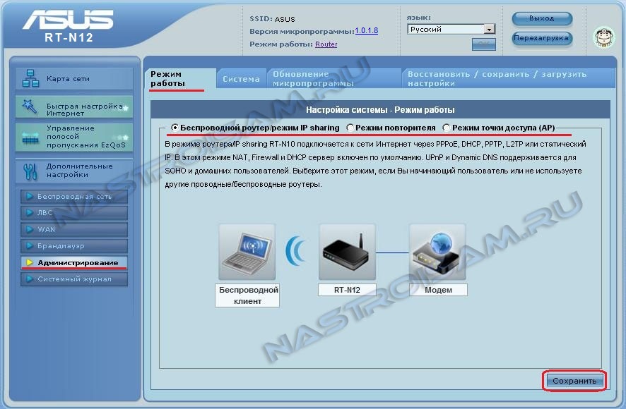
Task: Expand the WAN sidebar section
Action: 73,229
